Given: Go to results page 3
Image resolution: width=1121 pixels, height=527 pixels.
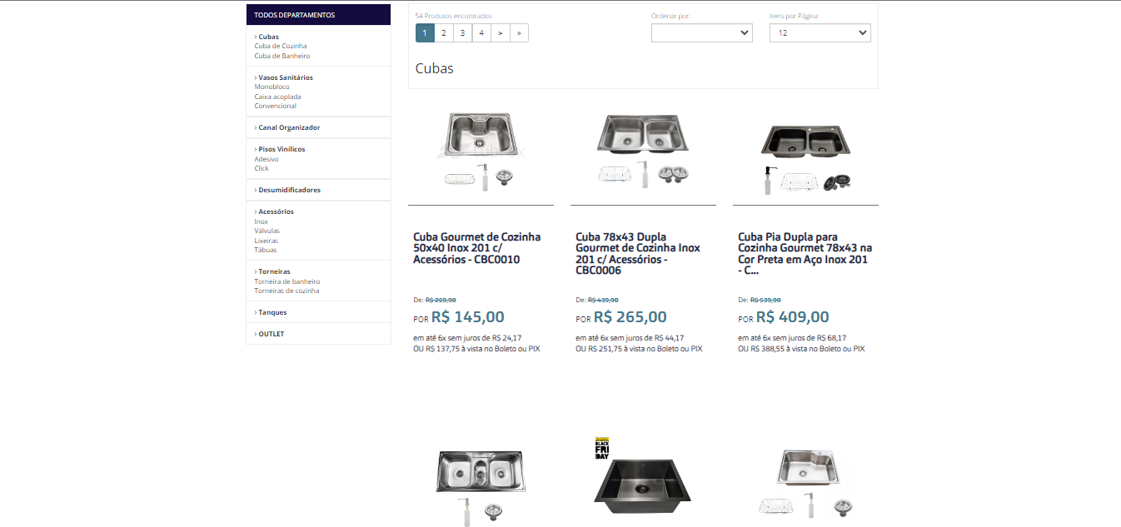Looking at the screenshot, I should tap(462, 33).
